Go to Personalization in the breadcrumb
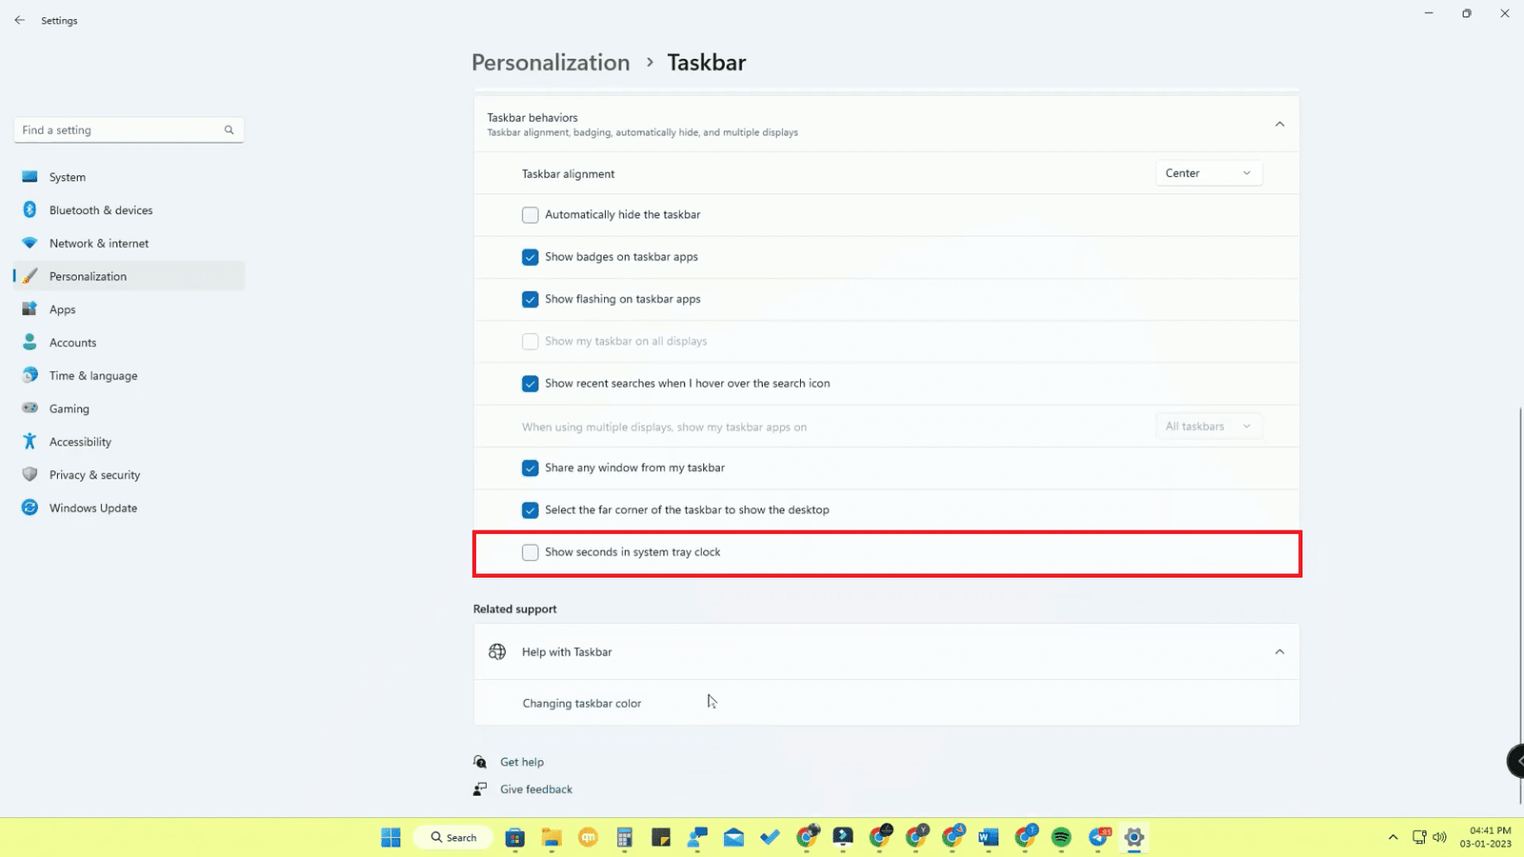This screenshot has width=1524, height=857. [x=551, y=63]
